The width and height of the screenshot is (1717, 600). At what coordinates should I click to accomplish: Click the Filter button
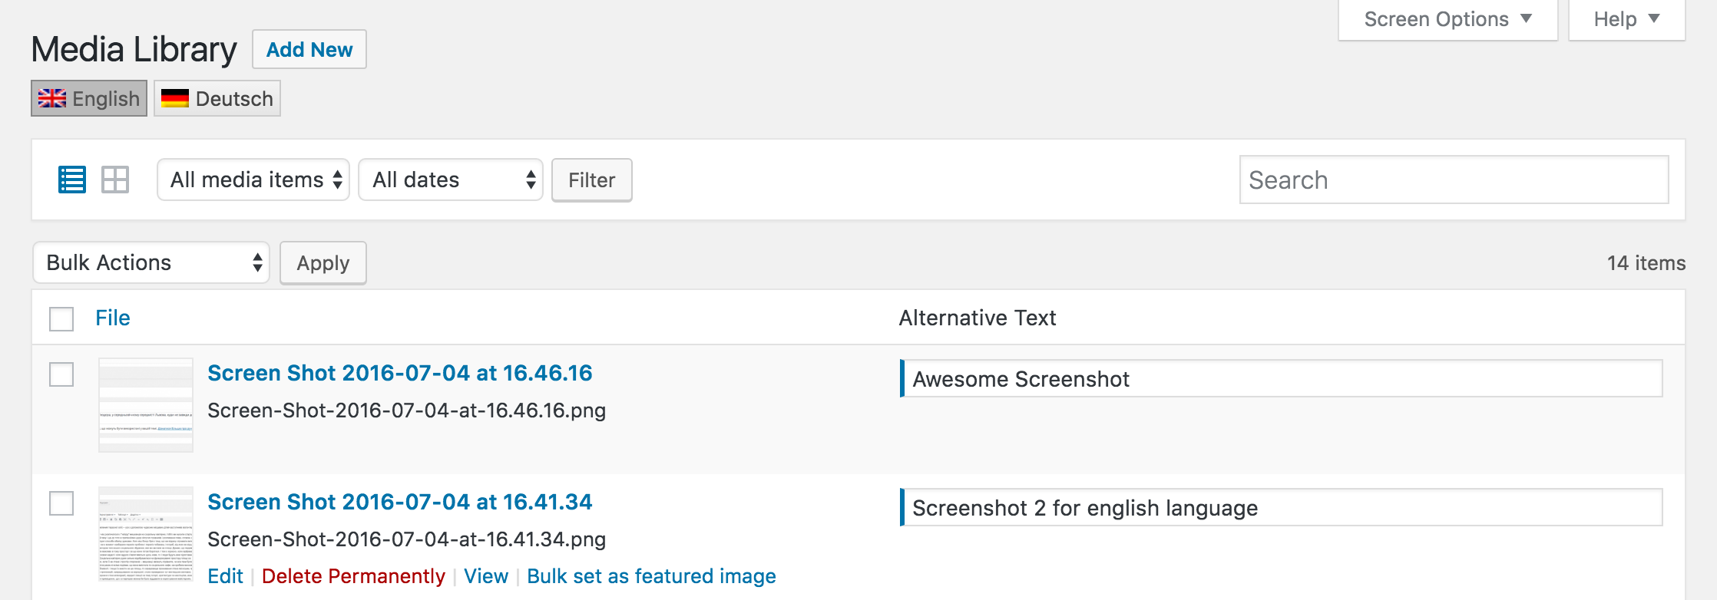coord(592,180)
